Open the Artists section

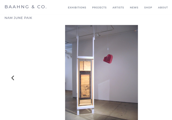[118, 7]
